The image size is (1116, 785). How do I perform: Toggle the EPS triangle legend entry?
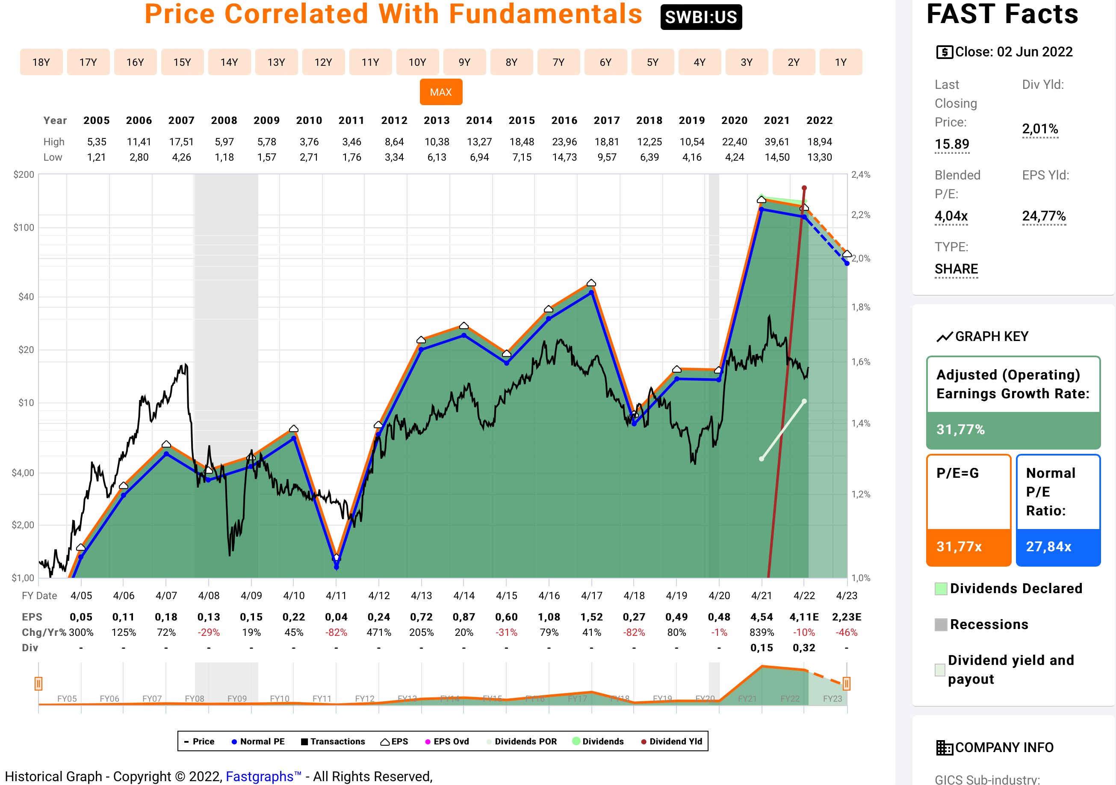tap(394, 741)
